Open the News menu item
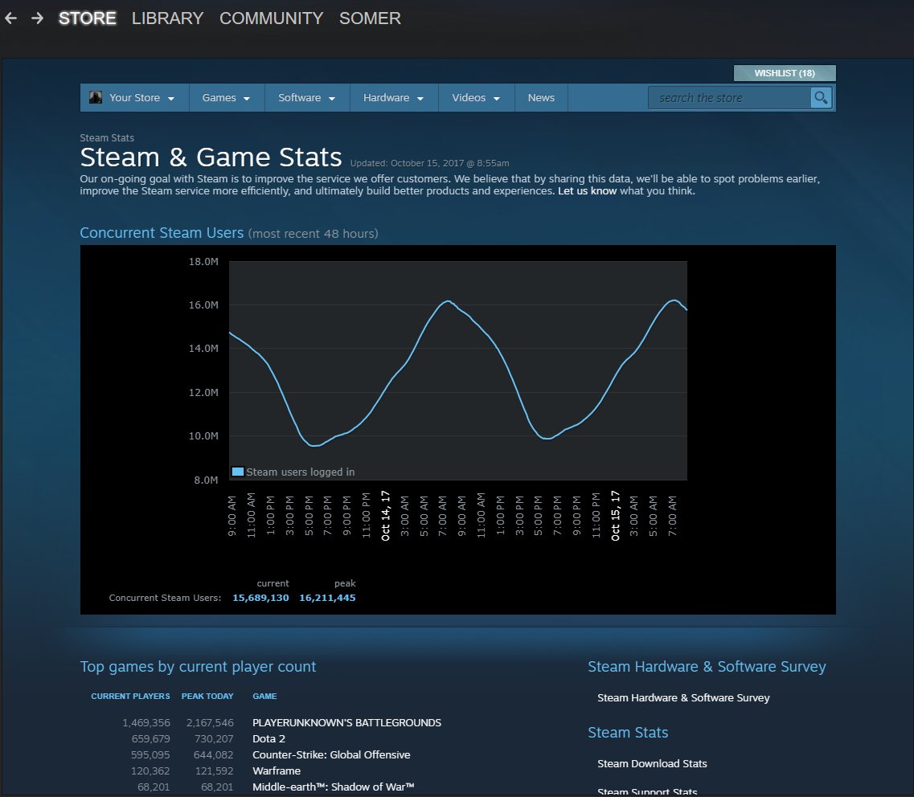The image size is (914, 797). (541, 98)
